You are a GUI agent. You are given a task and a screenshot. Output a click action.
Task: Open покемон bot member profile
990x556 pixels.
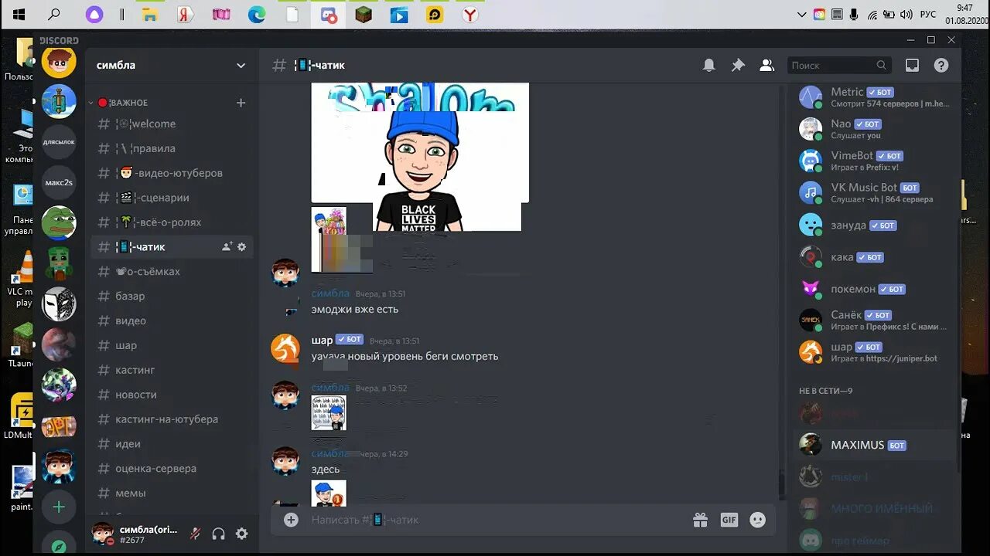(874, 289)
